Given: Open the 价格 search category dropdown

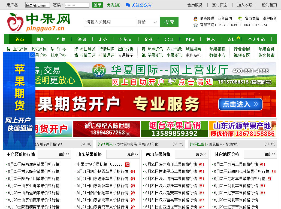Looking at the screenshot, I should coord(148,22).
